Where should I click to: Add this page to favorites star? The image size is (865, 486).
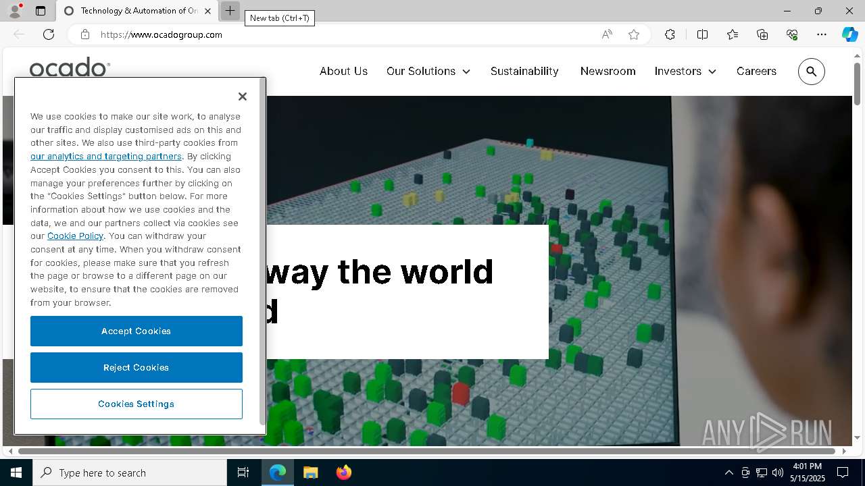634,34
